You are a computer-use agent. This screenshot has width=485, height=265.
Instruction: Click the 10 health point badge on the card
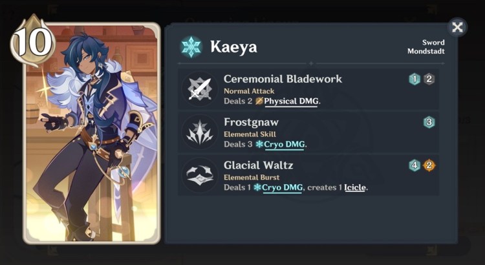(x=32, y=40)
